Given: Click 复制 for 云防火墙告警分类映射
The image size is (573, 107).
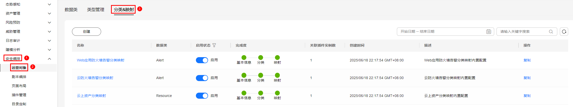Looking at the screenshot, I should click(x=527, y=78).
